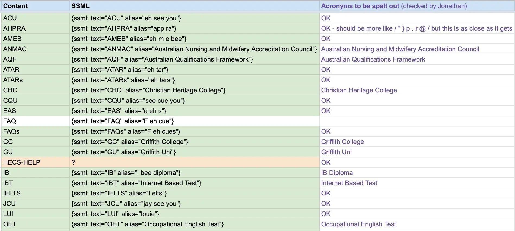Select the ANMAC SSML alias cell

[195, 49]
